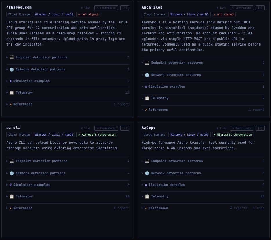Click laptop icon in Anonfiles Endpoint detection row
The height and width of the screenshot is (240, 271).
(x=147, y=63)
